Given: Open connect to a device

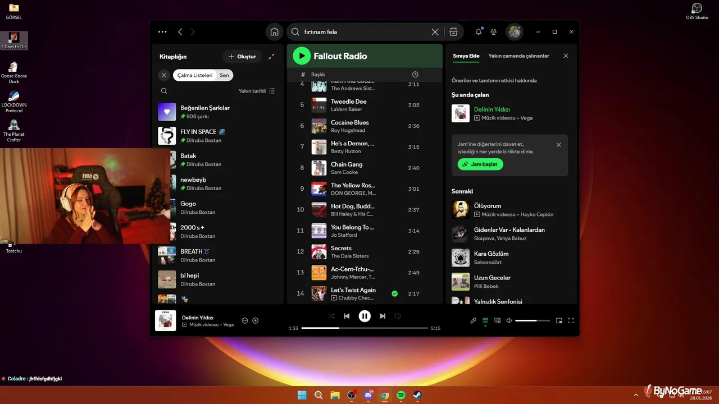Looking at the screenshot, I should pyautogui.click(x=497, y=320).
